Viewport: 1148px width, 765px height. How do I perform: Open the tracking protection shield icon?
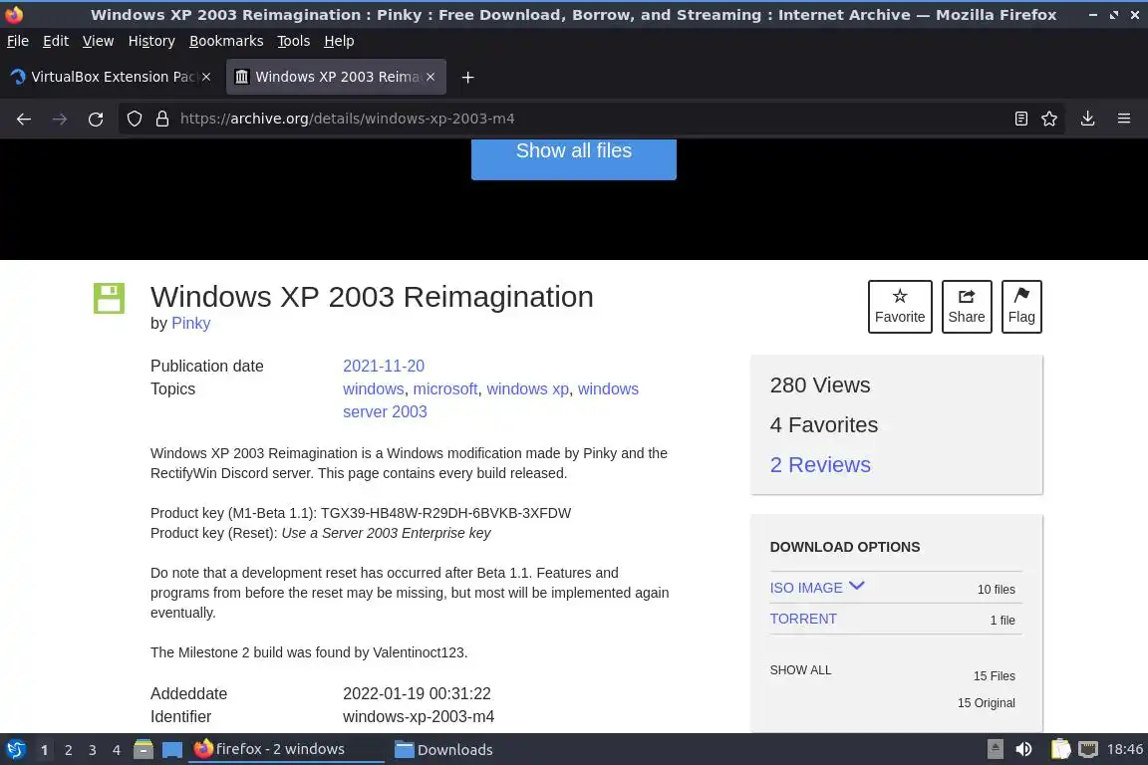pyautogui.click(x=134, y=119)
